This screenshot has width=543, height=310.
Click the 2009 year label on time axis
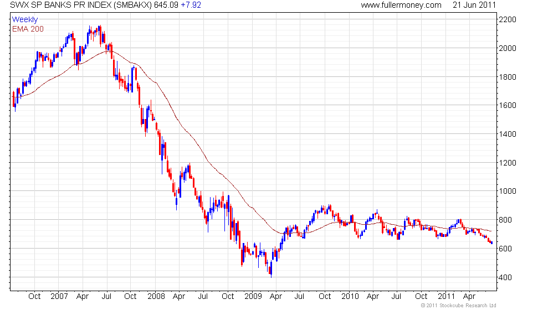click(x=253, y=297)
